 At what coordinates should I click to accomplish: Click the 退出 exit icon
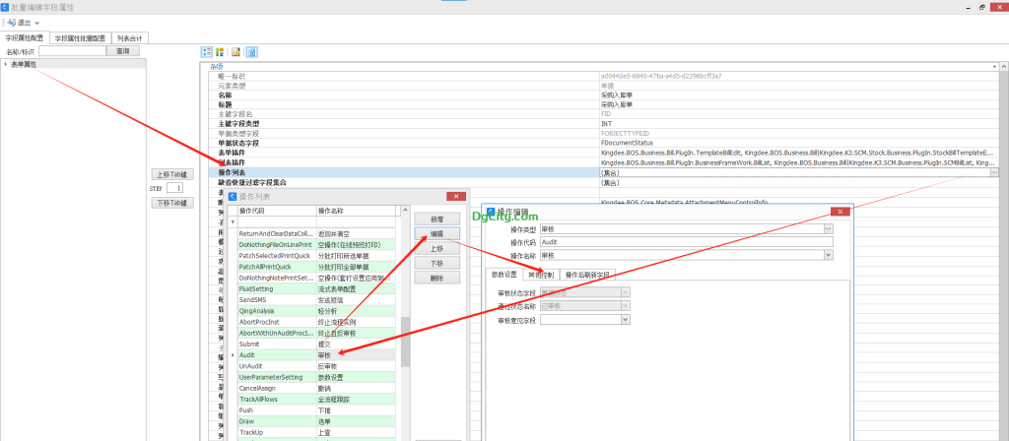click(x=10, y=22)
